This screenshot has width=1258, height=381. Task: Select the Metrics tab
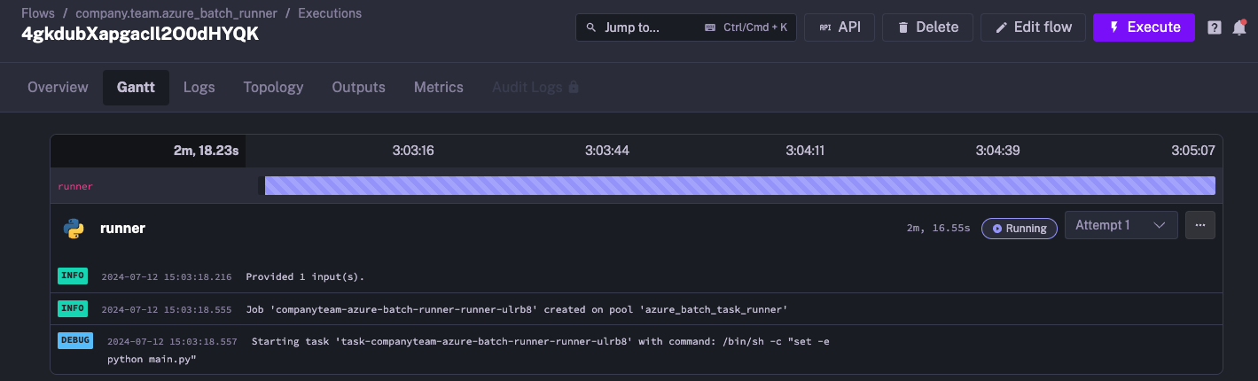point(438,88)
